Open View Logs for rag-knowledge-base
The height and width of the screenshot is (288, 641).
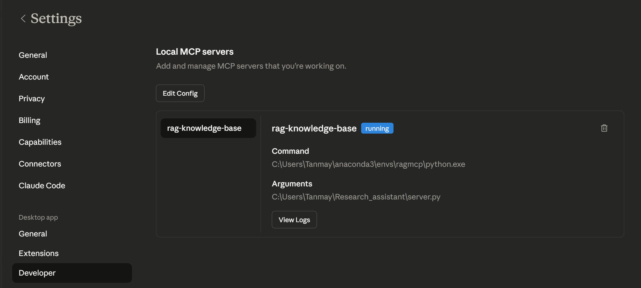click(x=294, y=219)
